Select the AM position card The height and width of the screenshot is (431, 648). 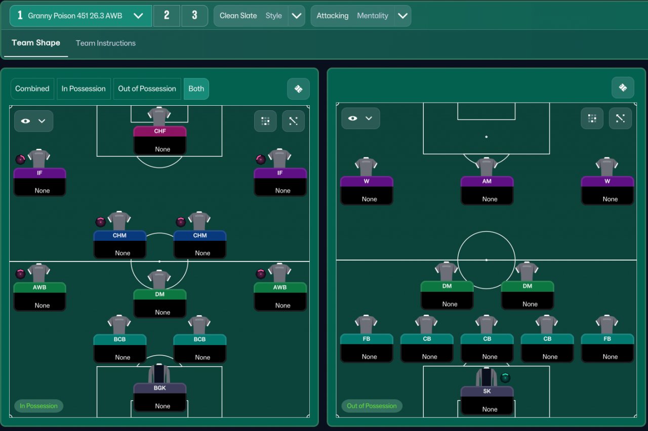tap(487, 190)
